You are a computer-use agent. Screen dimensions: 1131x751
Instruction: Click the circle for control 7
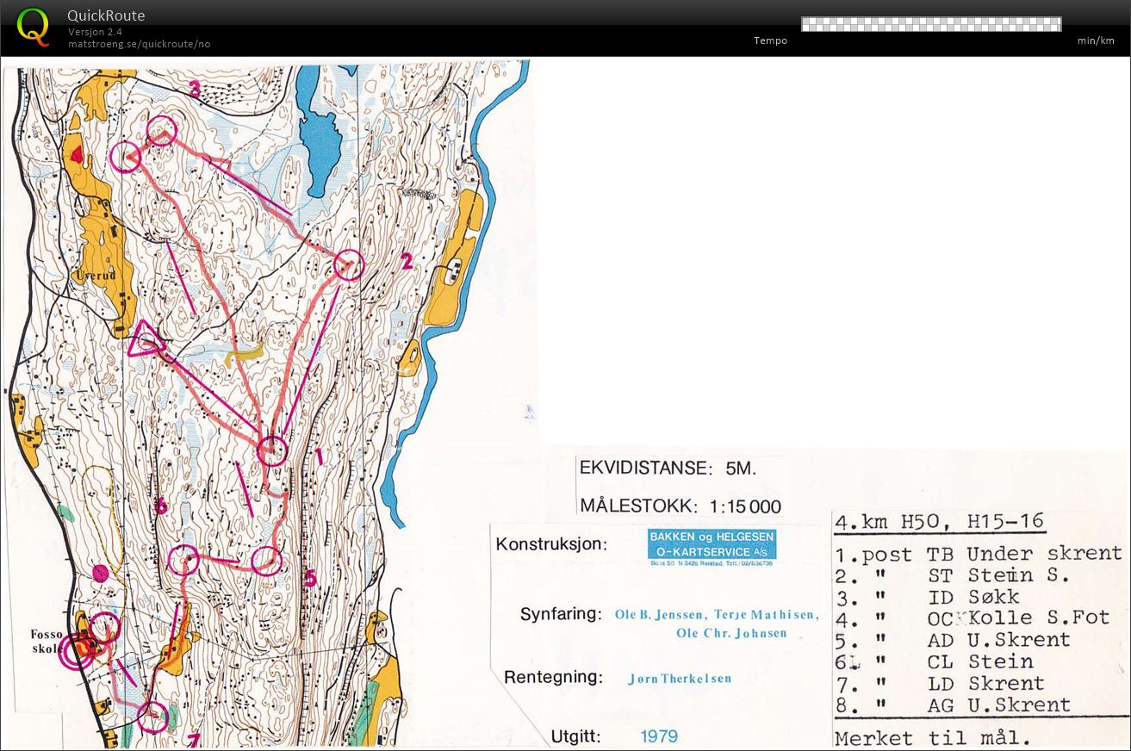coord(153,717)
